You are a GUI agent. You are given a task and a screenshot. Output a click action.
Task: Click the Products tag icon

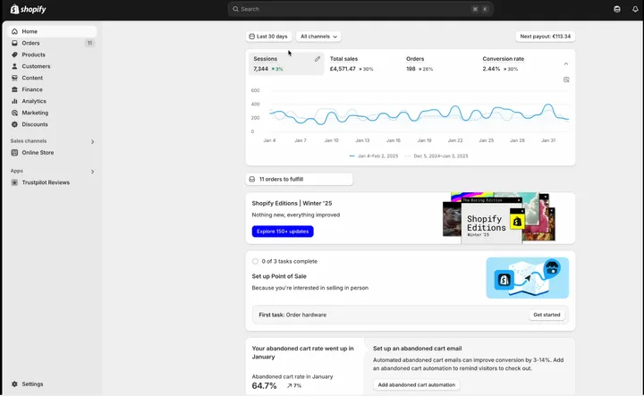[x=15, y=55]
